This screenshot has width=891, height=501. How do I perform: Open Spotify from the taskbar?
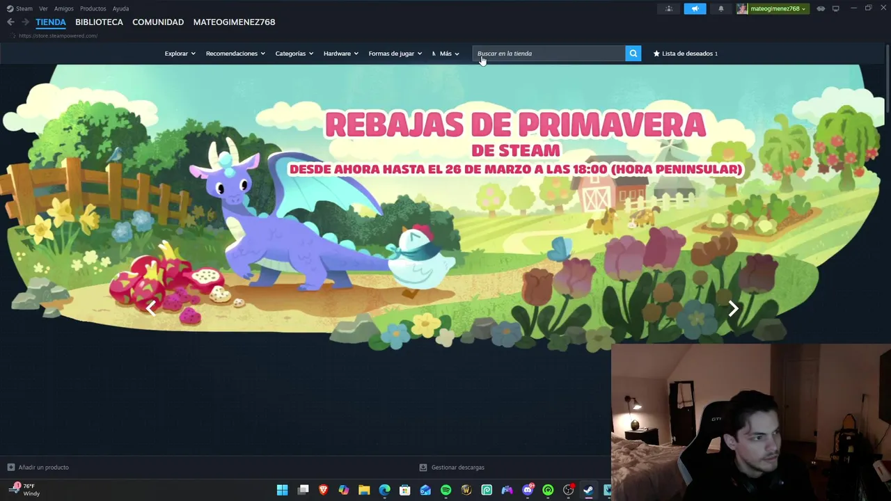point(445,490)
